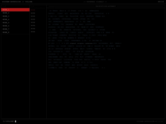Viewport: 166px width, 124px height.
Task: Choose NODE_4 from the list
Action: 15,19
